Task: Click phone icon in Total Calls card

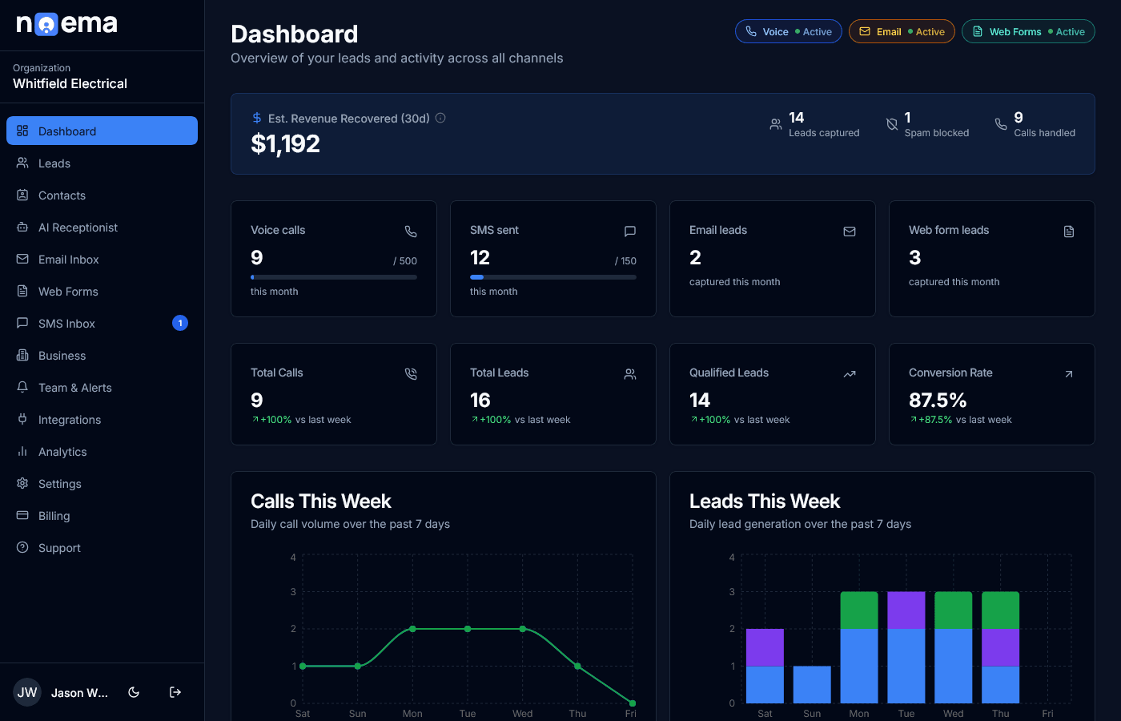Action: click(x=411, y=374)
